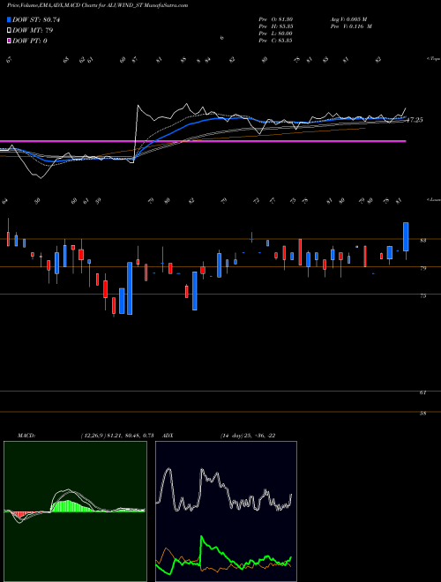
Task: Click the white DOW MT legend swatch
Action: (9, 30)
